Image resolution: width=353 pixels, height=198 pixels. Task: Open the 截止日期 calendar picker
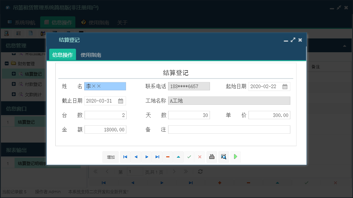120,100
